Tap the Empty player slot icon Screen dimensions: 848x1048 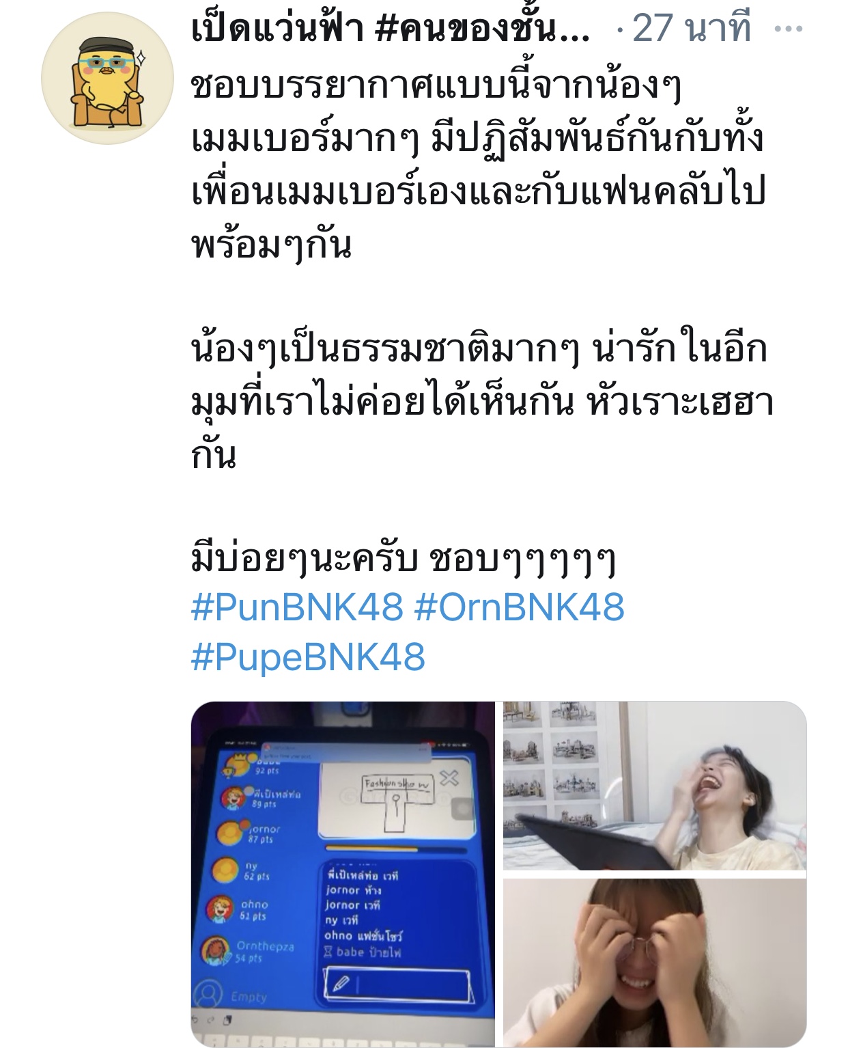coord(208,995)
